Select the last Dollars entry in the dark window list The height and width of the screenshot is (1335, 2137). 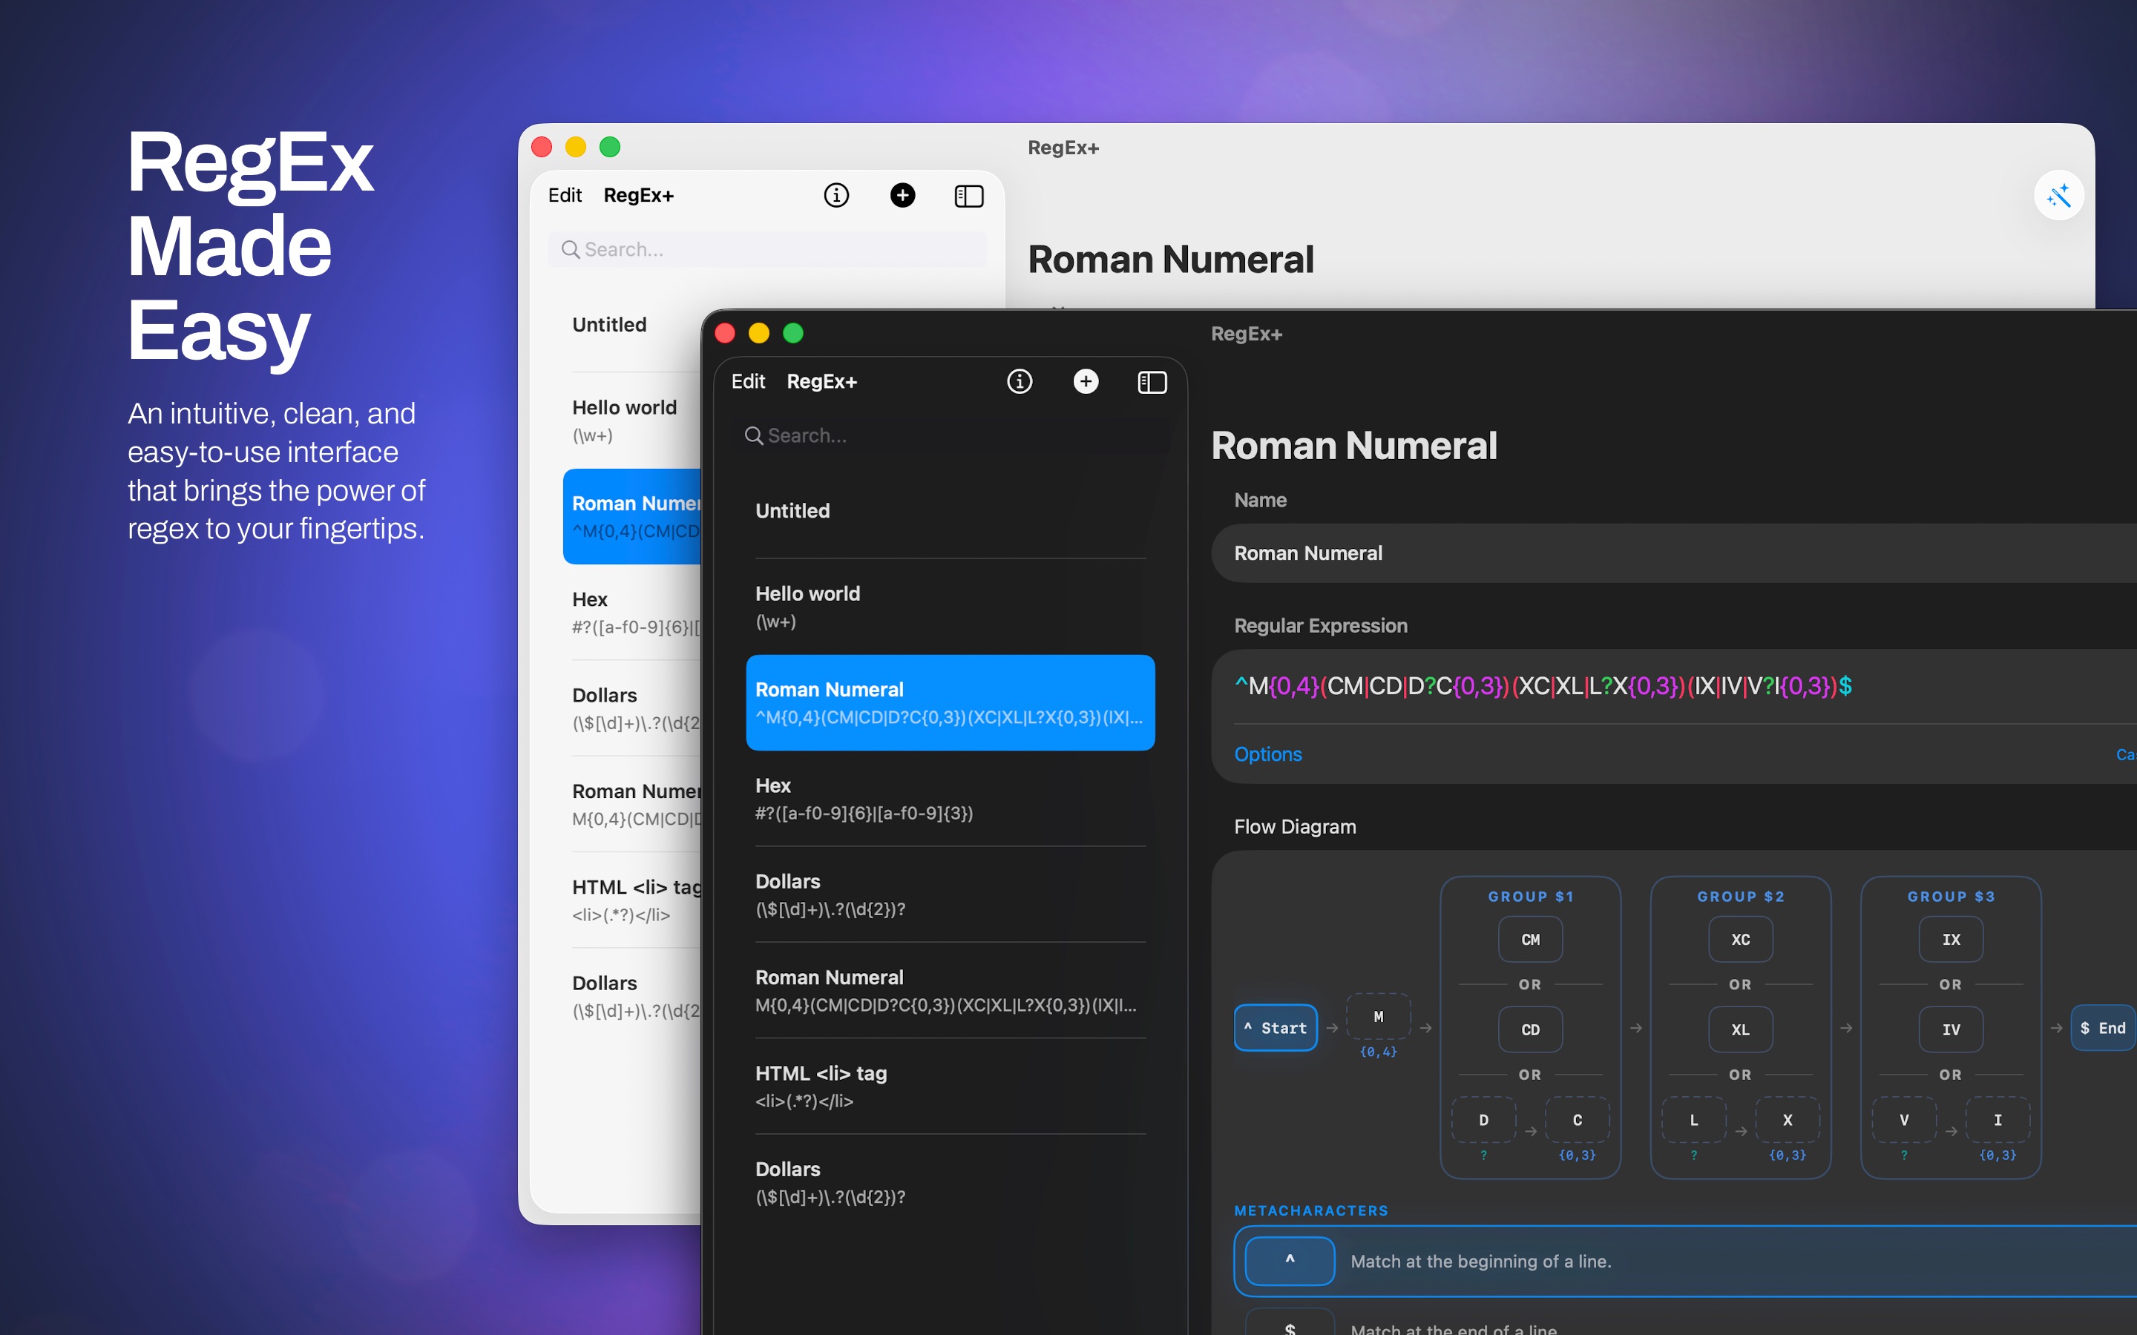[951, 1182]
